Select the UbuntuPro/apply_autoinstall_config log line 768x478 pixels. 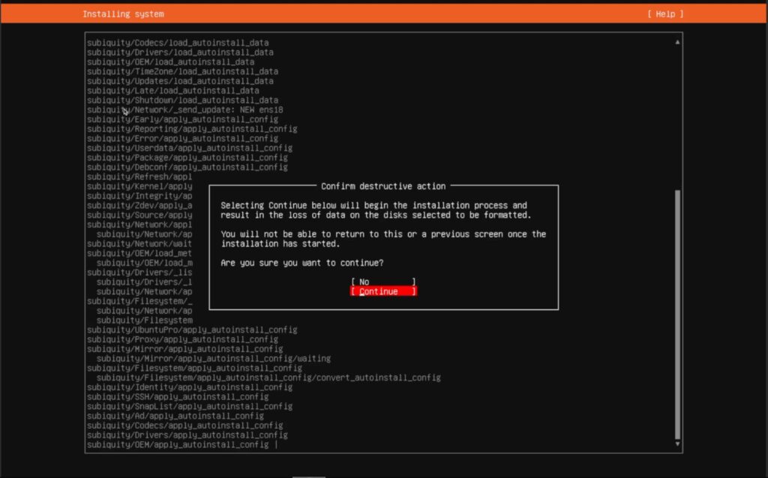[x=192, y=329]
